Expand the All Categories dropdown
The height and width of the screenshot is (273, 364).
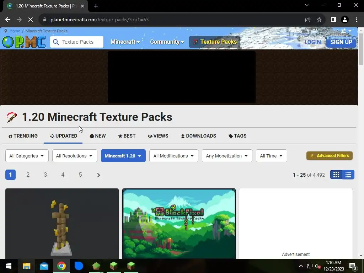[27, 156]
